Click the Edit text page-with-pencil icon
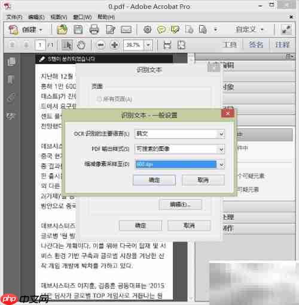Image resolution: width=299 pixels, height=305 pixels. 111,29
